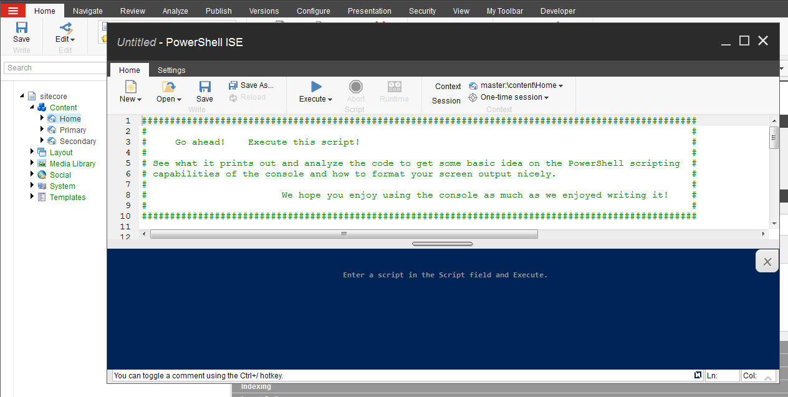Switch to the Settings tab

point(171,70)
